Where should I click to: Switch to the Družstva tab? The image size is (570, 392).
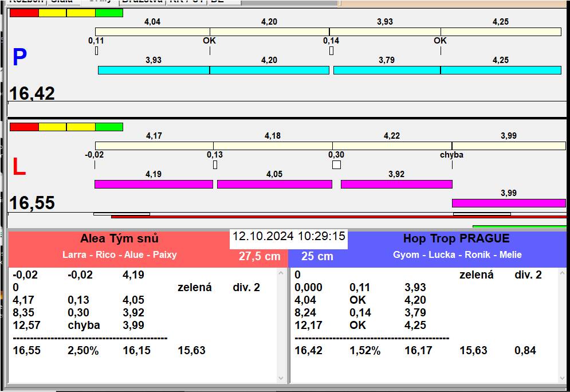142,2
